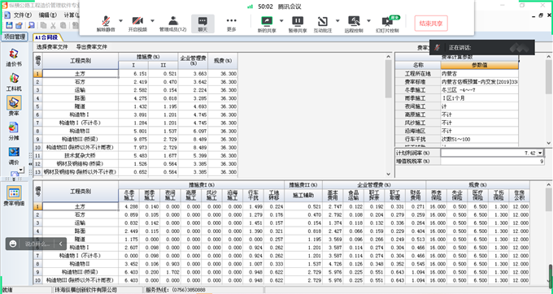Click the copy toolbar icon
The image size is (553, 294).
click(x=43, y=25)
